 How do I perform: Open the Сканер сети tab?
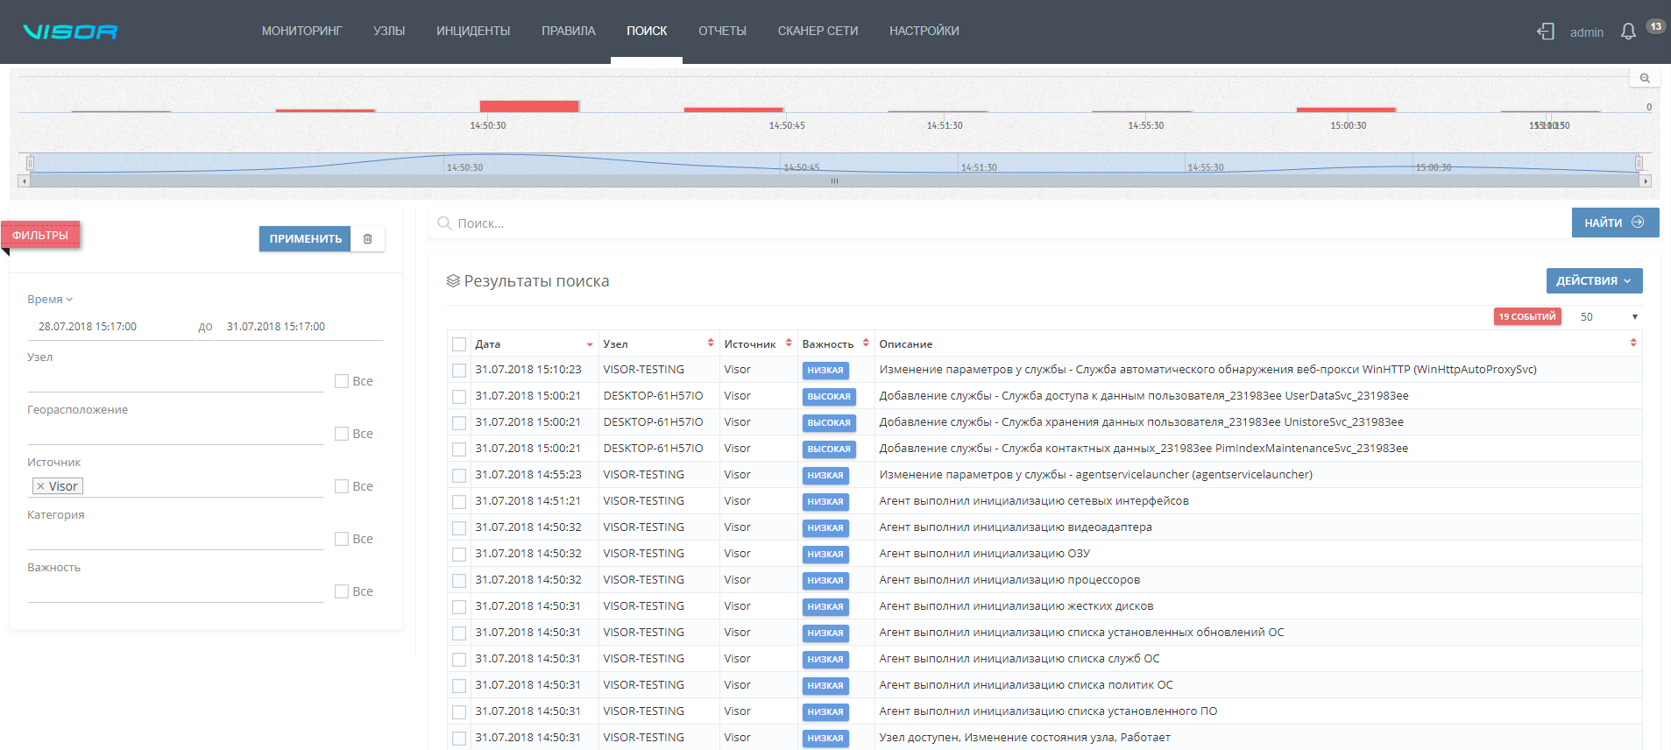pyautogui.click(x=817, y=32)
